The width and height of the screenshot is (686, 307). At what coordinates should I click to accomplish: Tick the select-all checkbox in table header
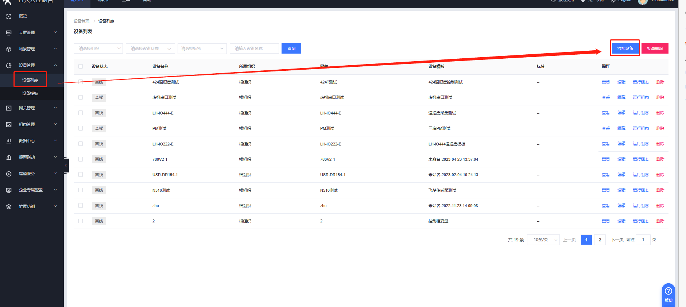tap(81, 66)
